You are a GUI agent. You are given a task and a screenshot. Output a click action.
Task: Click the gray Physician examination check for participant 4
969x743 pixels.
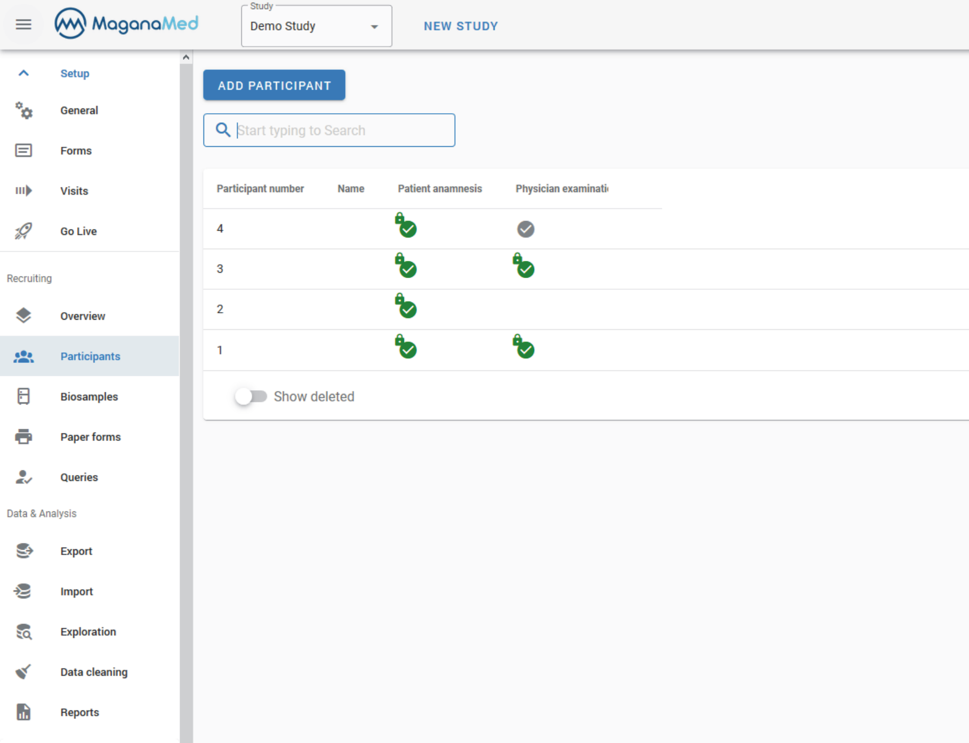click(x=525, y=229)
